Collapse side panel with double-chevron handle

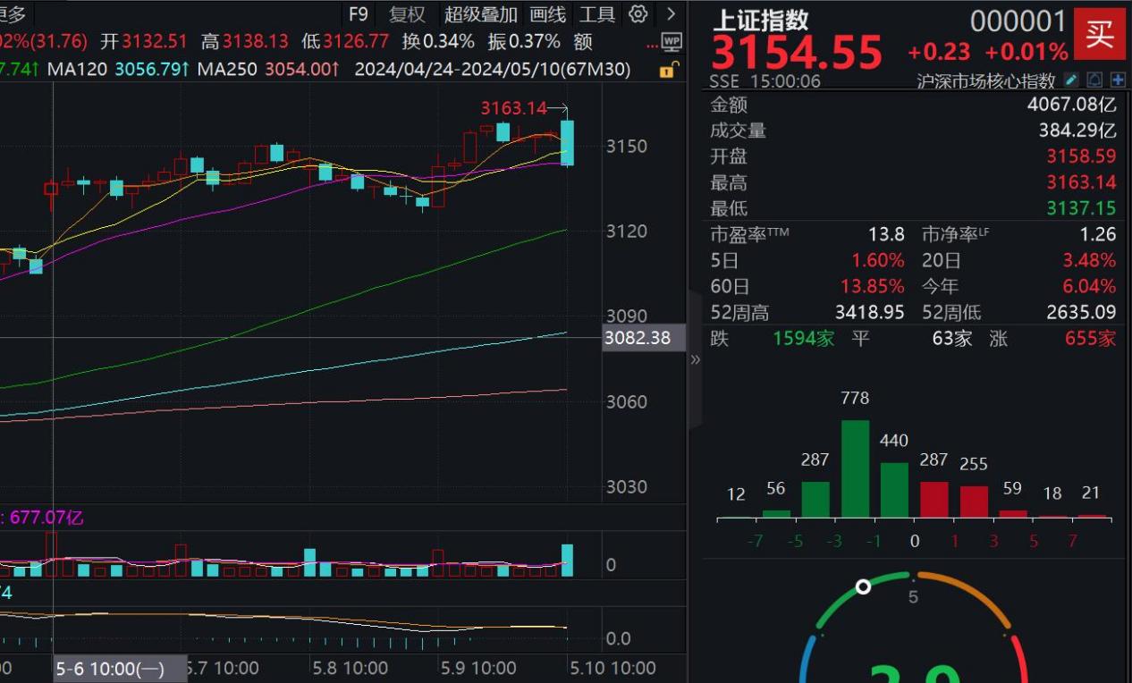tap(695, 359)
